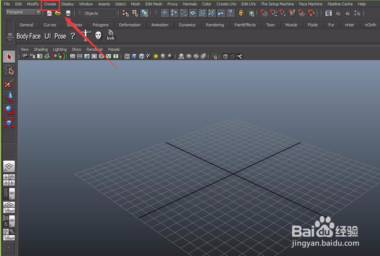This screenshot has height=256, width=380.
Task: Activate the Rotate tool sphere icon
Action: (9, 110)
